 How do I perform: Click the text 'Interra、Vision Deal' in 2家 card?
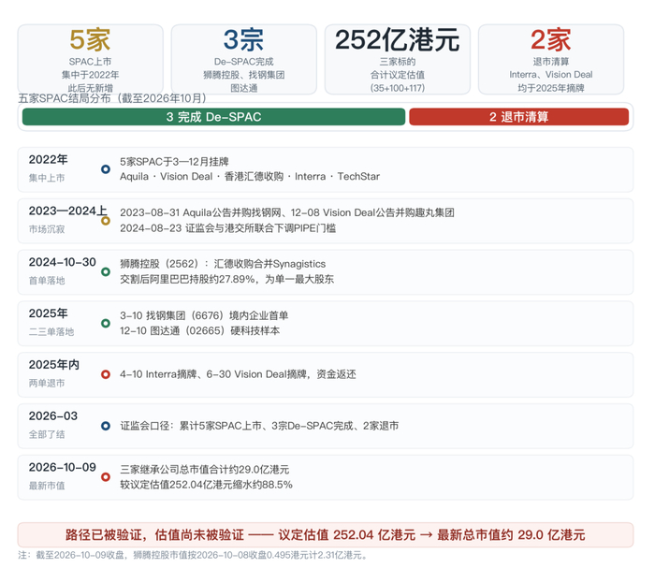(551, 75)
